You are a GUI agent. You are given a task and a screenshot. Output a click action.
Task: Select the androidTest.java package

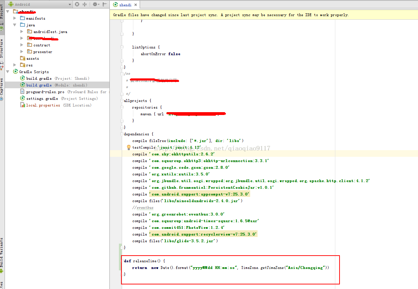pyautogui.click(x=47, y=32)
